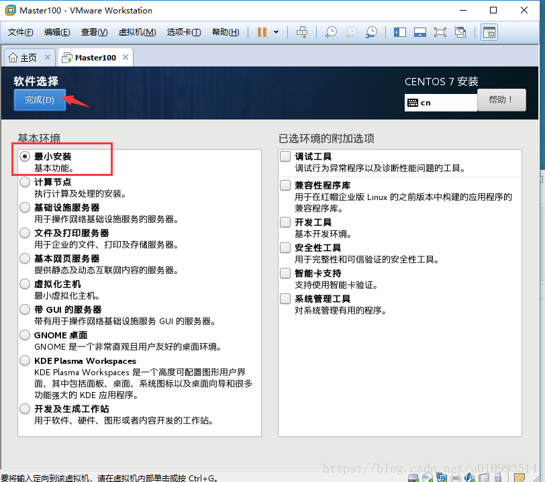This screenshot has height=482, width=545.
Task: Click the 基本开发环境。 description text
Action: [x=323, y=234]
